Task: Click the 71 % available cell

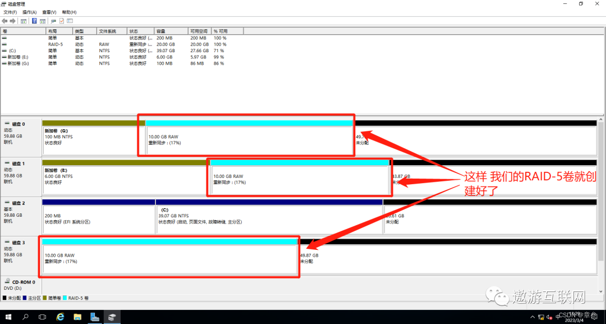Action: click(x=219, y=51)
